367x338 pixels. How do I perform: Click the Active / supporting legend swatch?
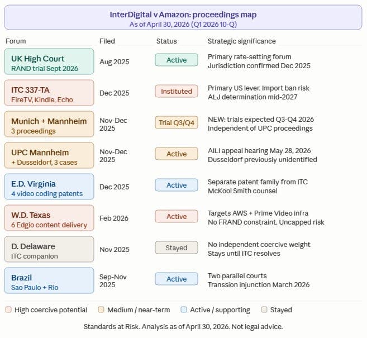click(x=184, y=310)
